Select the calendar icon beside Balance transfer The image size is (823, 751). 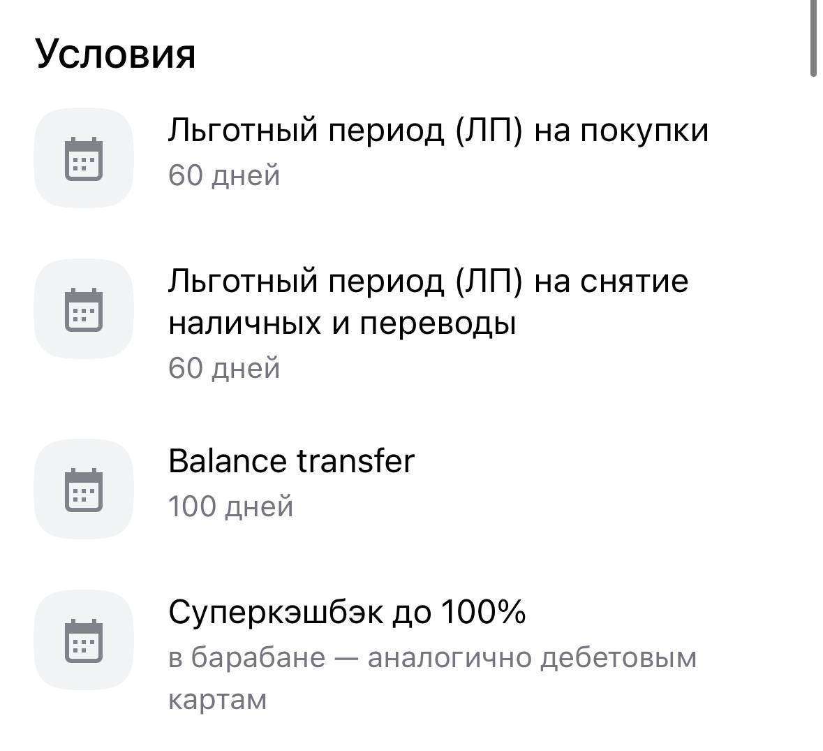click(x=83, y=489)
